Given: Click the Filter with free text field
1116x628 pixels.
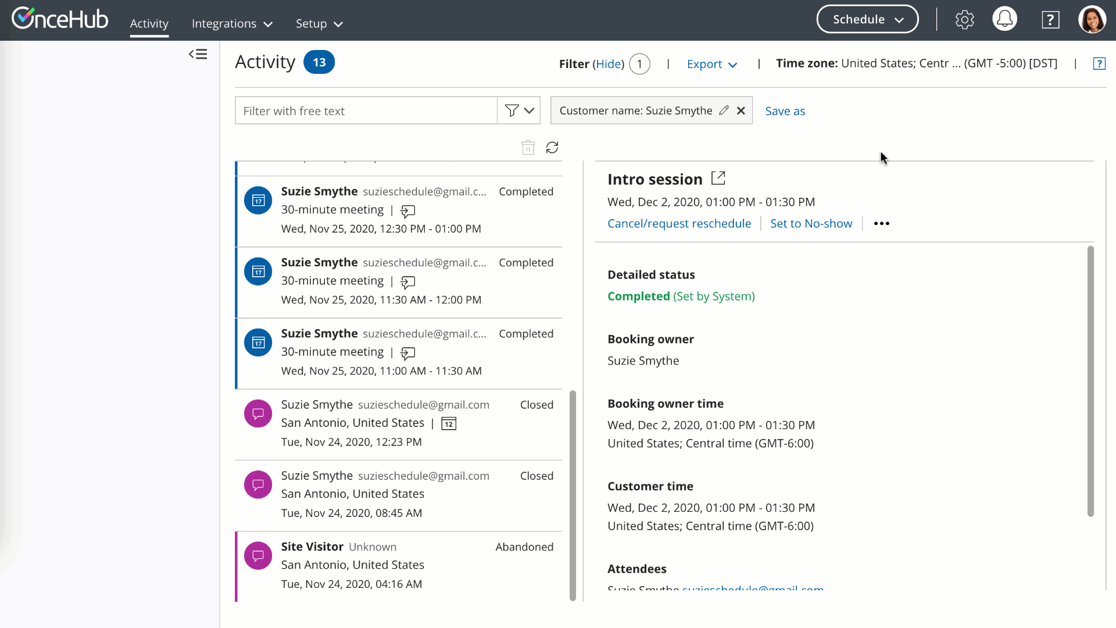Looking at the screenshot, I should (x=366, y=110).
